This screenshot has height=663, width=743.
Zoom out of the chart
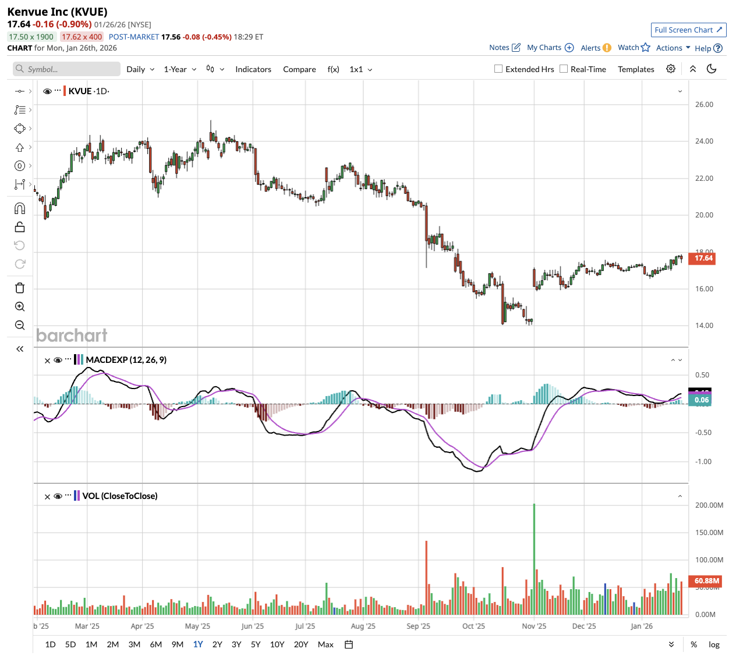point(20,325)
